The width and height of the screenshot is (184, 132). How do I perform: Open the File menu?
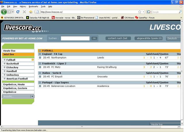coord(3,7)
